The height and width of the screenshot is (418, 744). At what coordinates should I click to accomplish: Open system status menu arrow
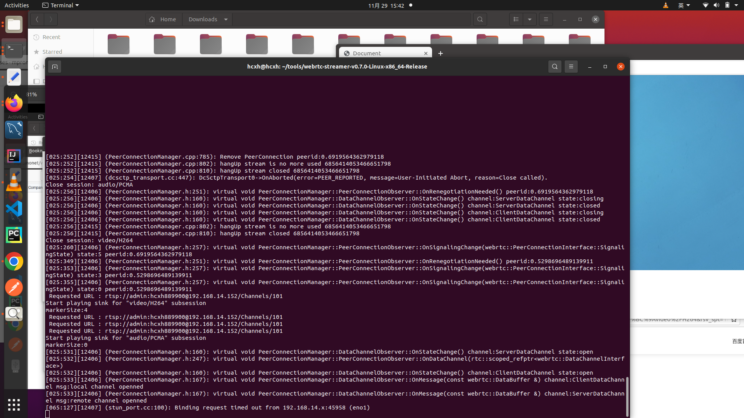click(x=736, y=5)
